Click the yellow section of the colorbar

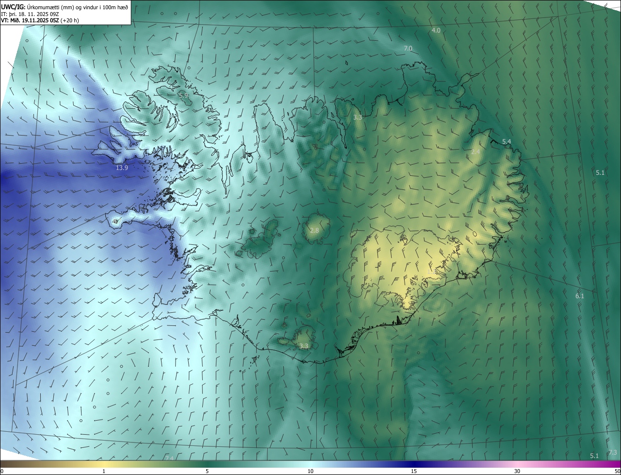click(104, 464)
